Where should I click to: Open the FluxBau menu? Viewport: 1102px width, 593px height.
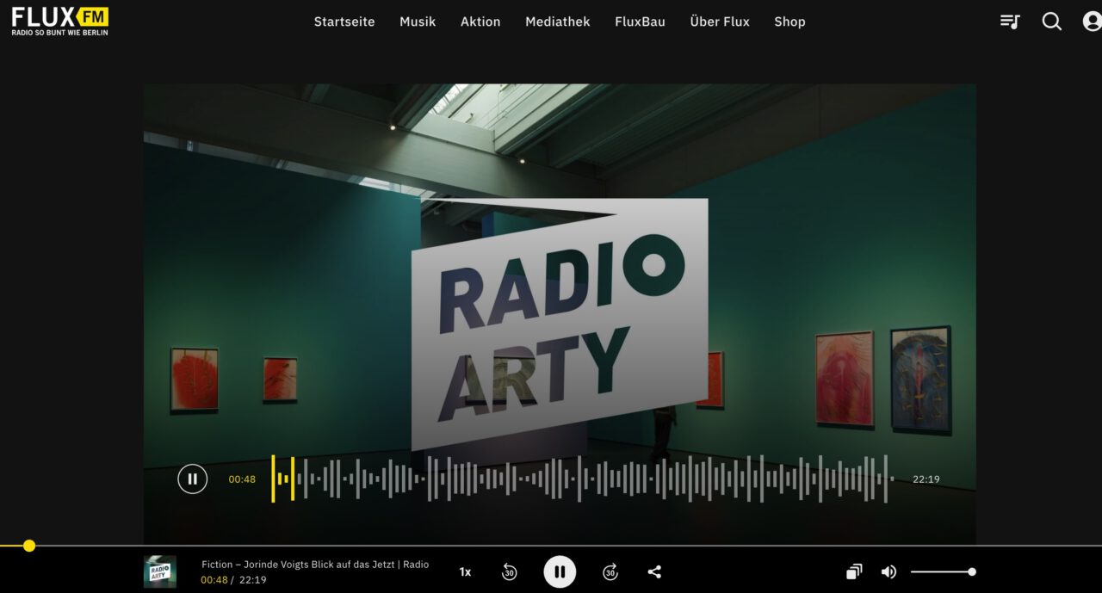[x=640, y=22]
